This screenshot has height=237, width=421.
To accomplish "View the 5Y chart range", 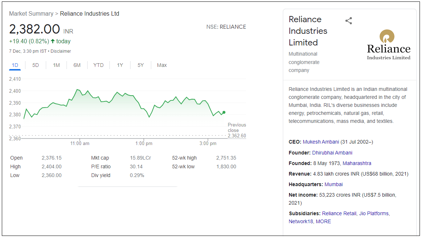I will [x=140, y=65].
